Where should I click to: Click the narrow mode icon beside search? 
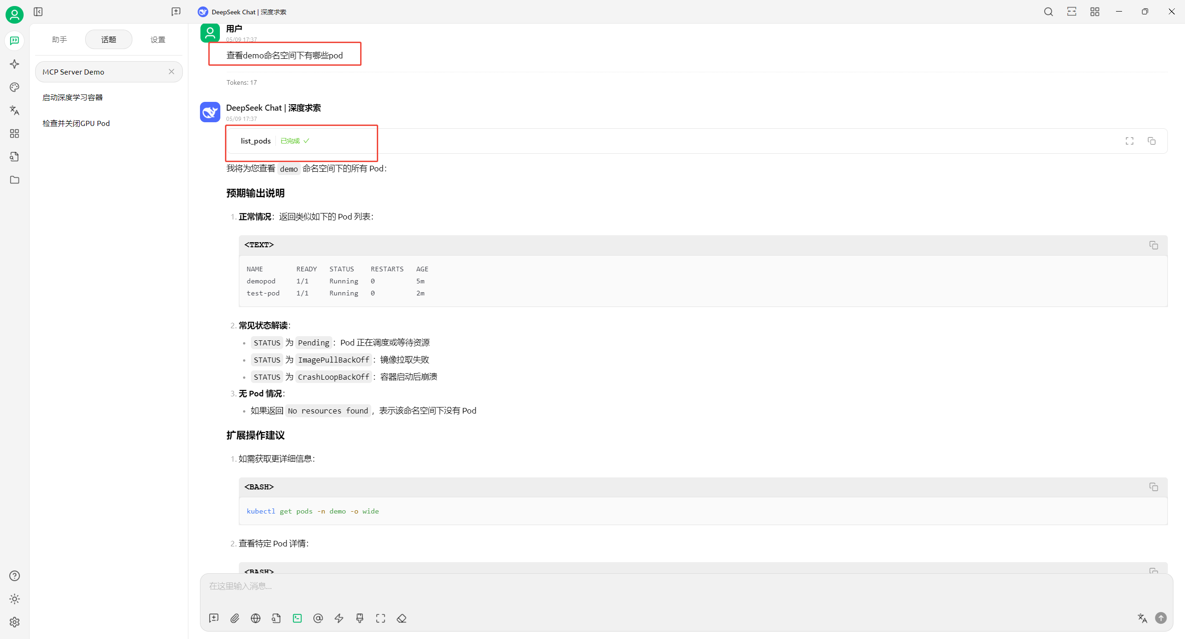pyautogui.click(x=1072, y=12)
